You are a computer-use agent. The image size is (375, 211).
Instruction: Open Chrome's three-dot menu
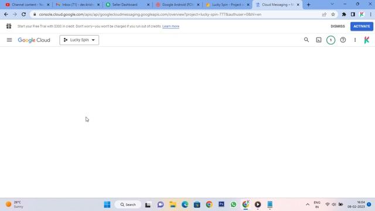[x=371, y=14]
